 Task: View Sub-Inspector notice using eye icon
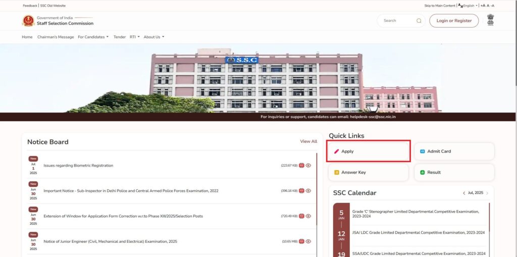click(308, 190)
